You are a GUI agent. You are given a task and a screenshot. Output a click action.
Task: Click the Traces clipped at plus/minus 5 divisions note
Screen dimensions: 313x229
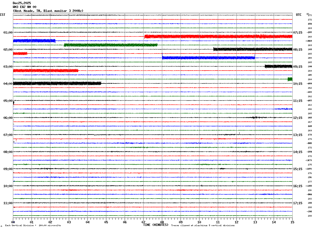point(203,226)
